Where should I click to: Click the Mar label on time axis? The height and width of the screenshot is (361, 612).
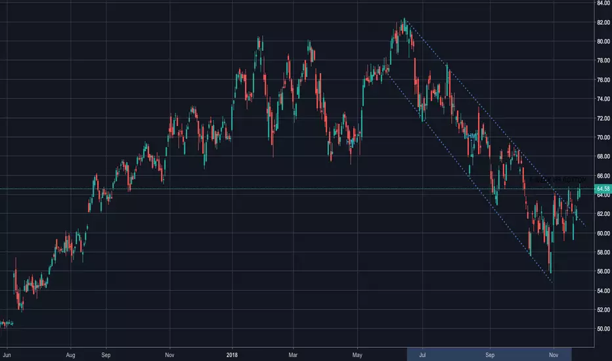(293, 355)
